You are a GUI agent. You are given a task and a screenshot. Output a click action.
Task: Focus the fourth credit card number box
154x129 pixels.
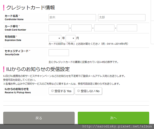tap(127, 28)
